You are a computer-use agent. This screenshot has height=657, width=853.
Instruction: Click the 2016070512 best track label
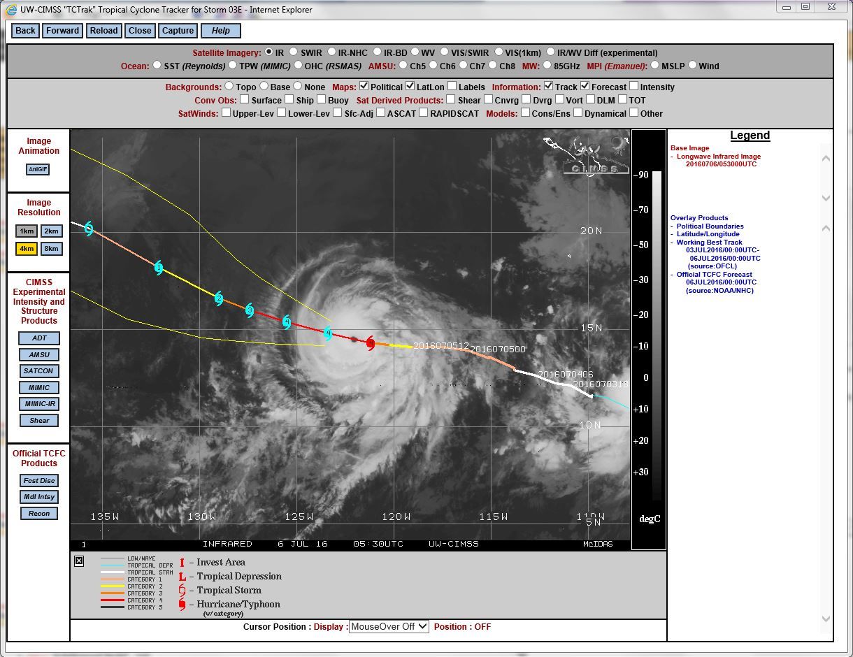click(441, 346)
